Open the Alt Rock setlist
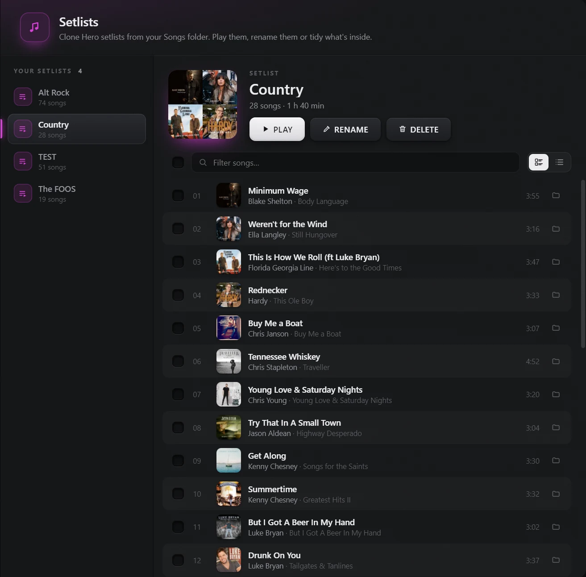586x577 pixels. (x=77, y=97)
